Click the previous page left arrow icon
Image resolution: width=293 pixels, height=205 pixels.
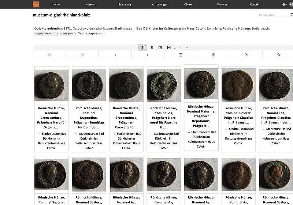pyautogui.click(x=115, y=55)
